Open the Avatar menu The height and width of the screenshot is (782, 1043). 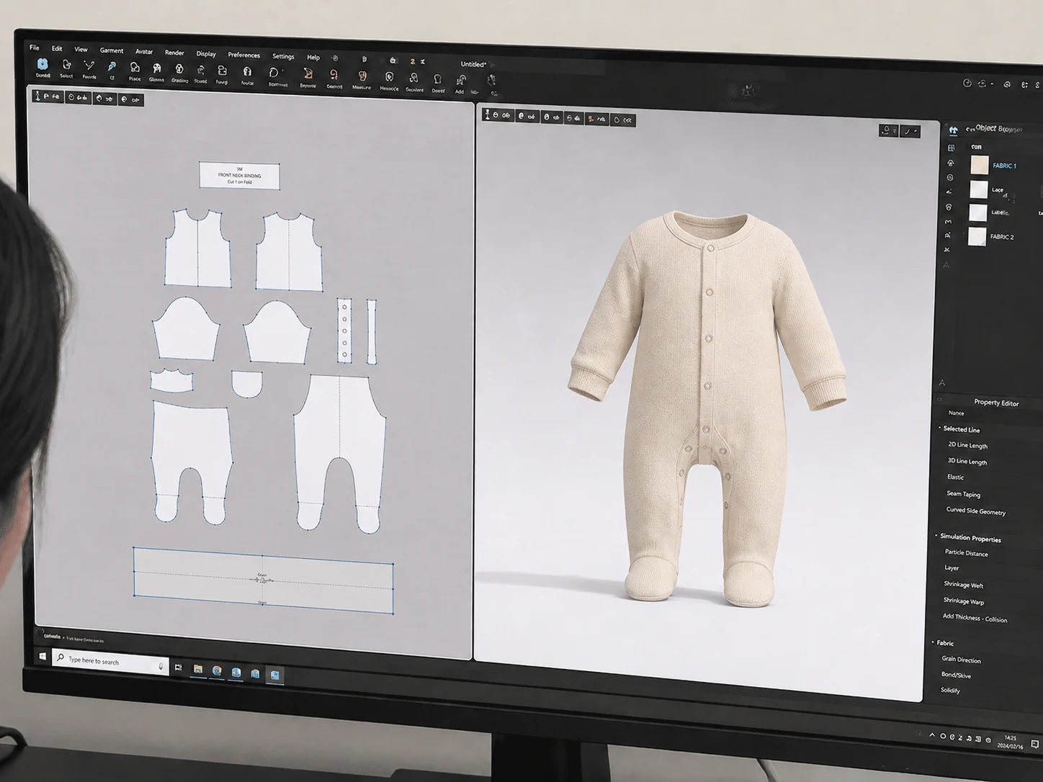pyautogui.click(x=144, y=52)
